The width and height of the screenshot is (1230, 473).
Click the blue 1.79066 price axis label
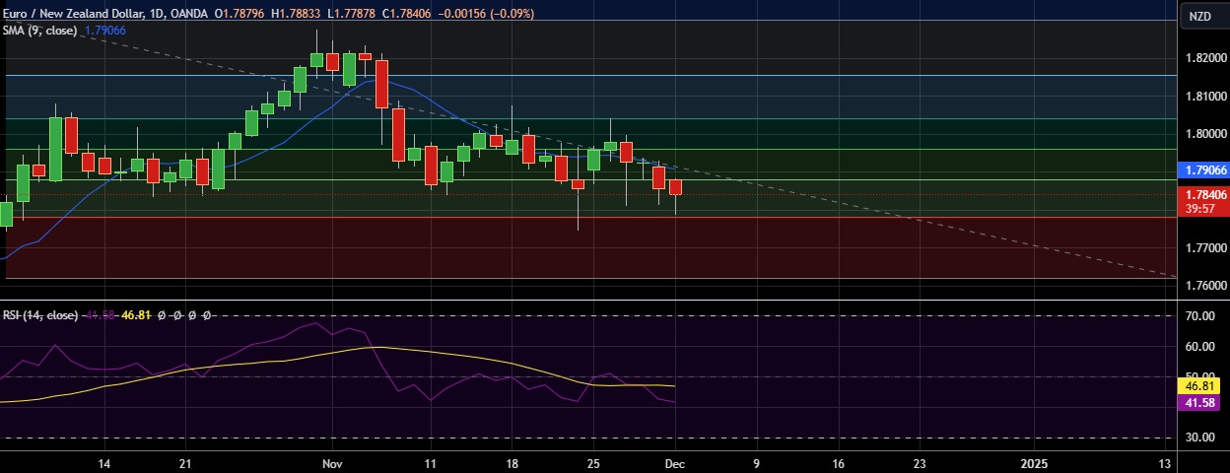point(1203,170)
